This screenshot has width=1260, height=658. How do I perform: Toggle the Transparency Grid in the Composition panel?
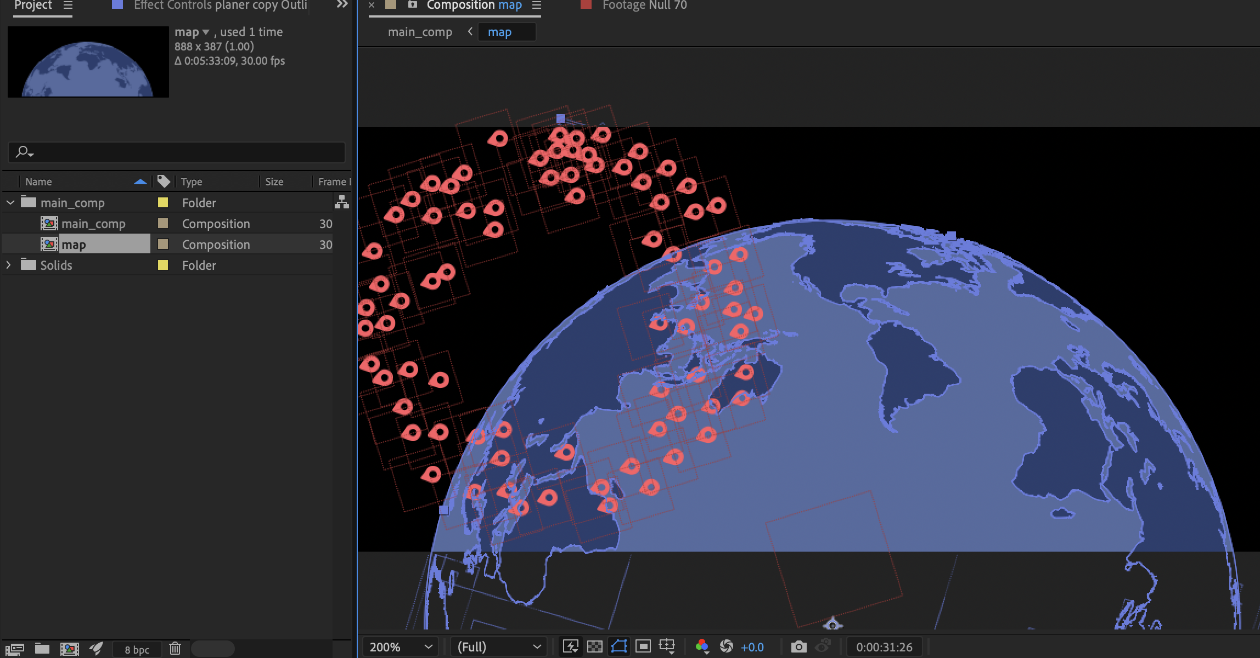pos(594,646)
